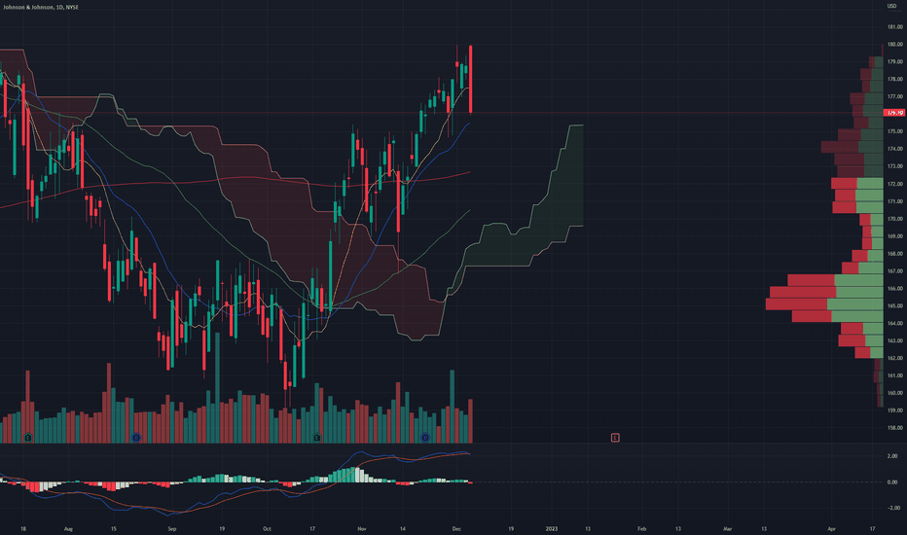Click the 2023 label on time axis

point(552,528)
